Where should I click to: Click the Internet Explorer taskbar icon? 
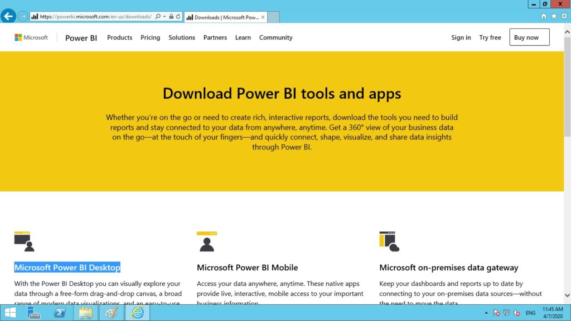137,313
